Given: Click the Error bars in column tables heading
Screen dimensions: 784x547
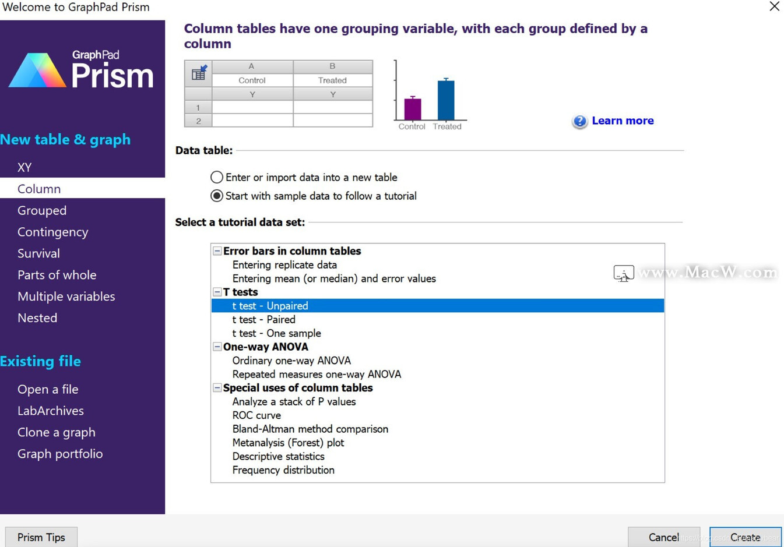Looking at the screenshot, I should tap(292, 251).
